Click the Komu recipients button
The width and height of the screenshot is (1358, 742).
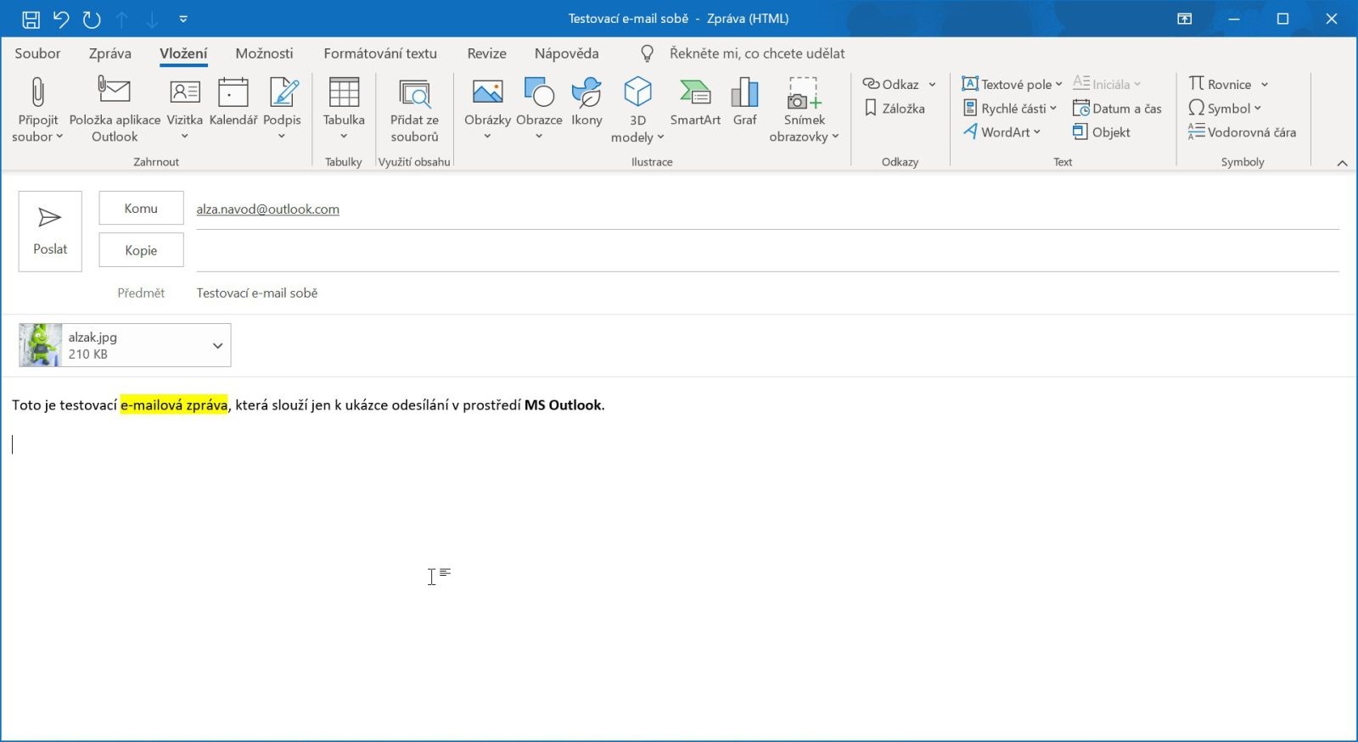coord(141,208)
